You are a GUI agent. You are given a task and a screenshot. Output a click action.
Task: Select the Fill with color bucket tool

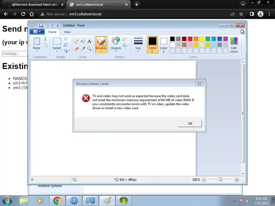click(x=83, y=41)
